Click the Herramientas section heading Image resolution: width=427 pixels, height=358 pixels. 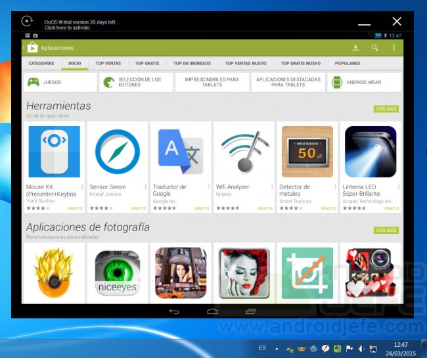click(x=58, y=106)
